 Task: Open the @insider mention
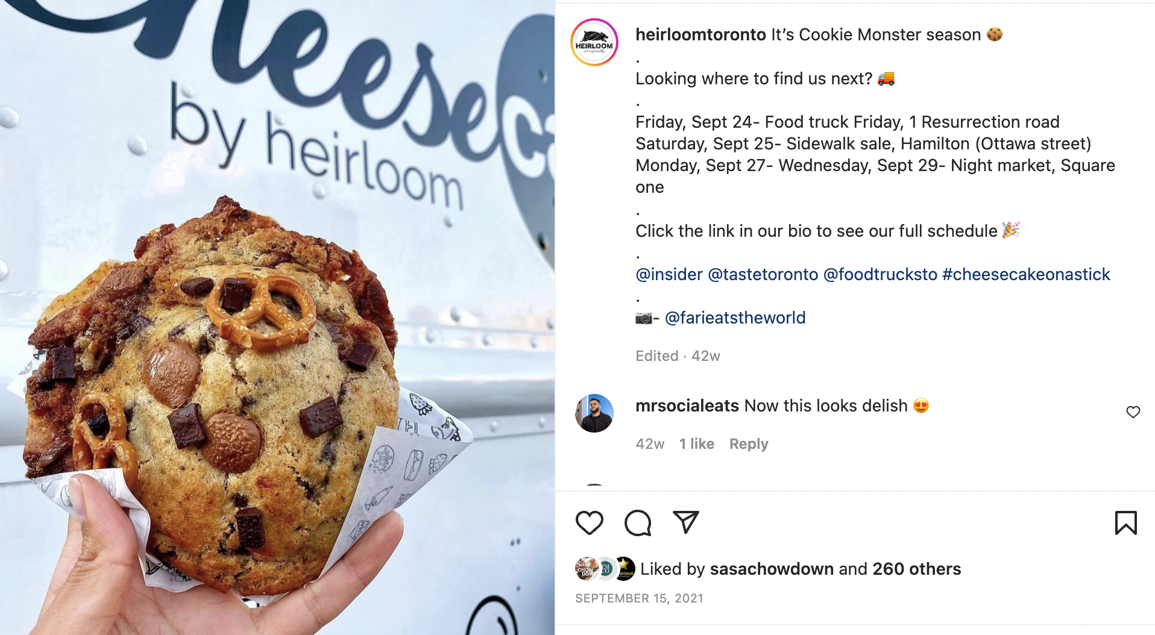pos(669,274)
